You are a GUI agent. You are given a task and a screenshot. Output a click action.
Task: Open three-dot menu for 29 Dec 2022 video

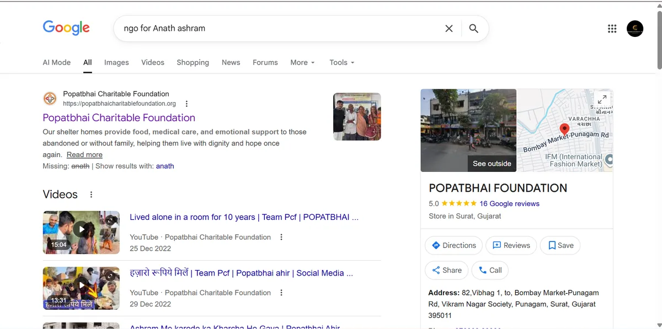click(281, 293)
